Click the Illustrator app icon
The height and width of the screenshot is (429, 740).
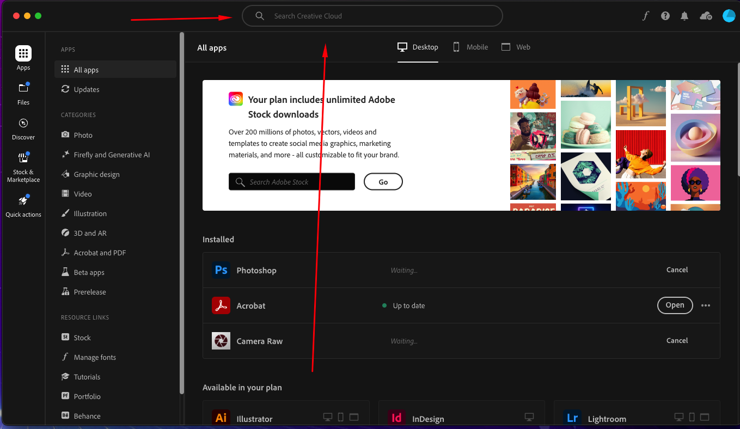221,418
